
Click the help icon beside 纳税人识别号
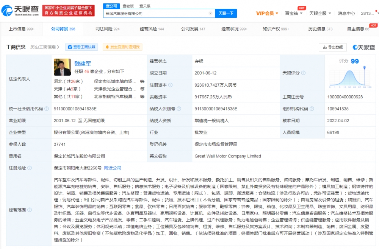[179, 109]
